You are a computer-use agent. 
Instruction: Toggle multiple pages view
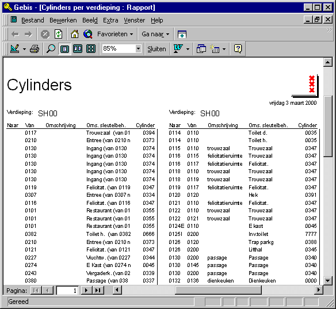[x=91, y=49]
